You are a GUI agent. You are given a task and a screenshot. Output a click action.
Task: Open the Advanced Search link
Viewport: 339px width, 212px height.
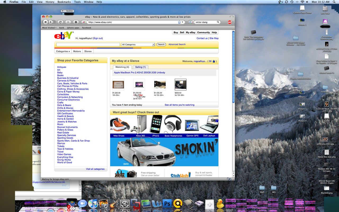click(x=177, y=44)
